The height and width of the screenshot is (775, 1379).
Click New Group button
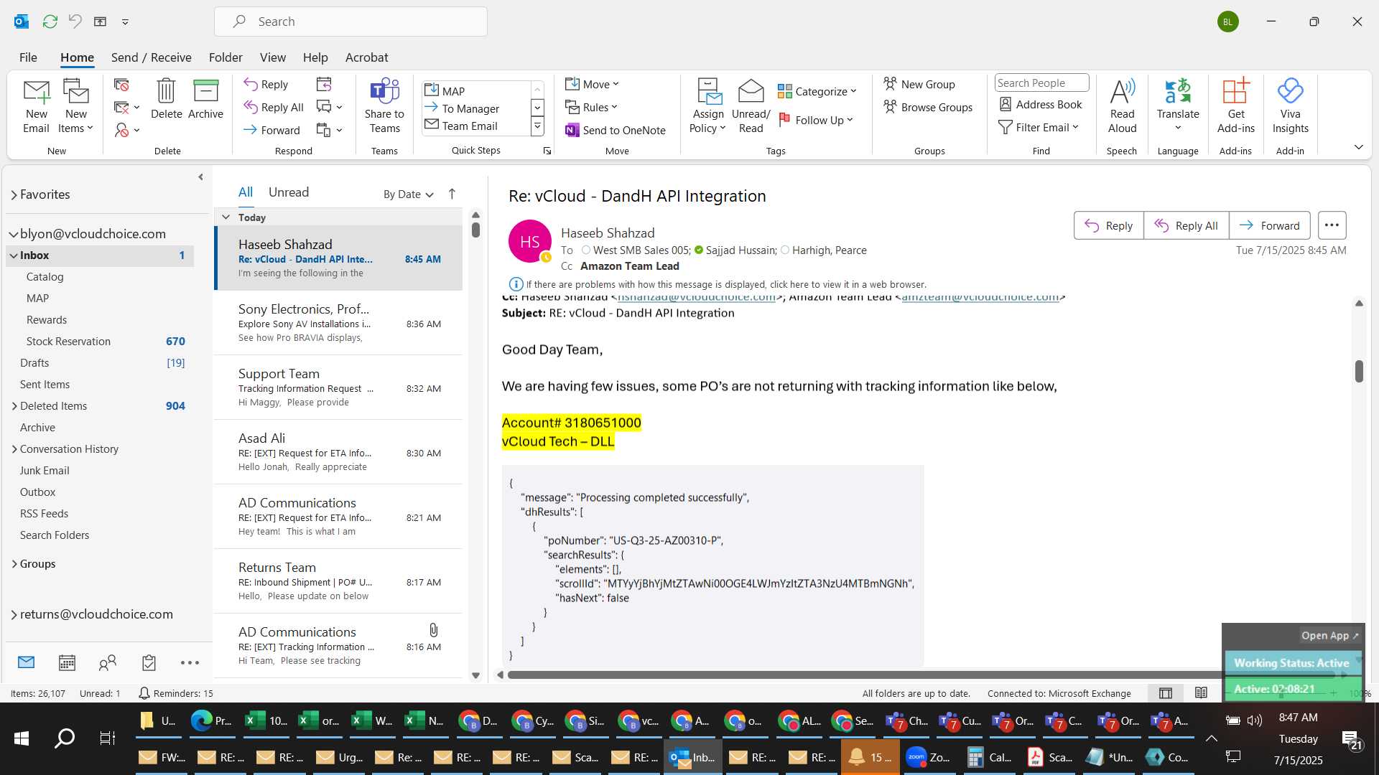pyautogui.click(x=919, y=84)
